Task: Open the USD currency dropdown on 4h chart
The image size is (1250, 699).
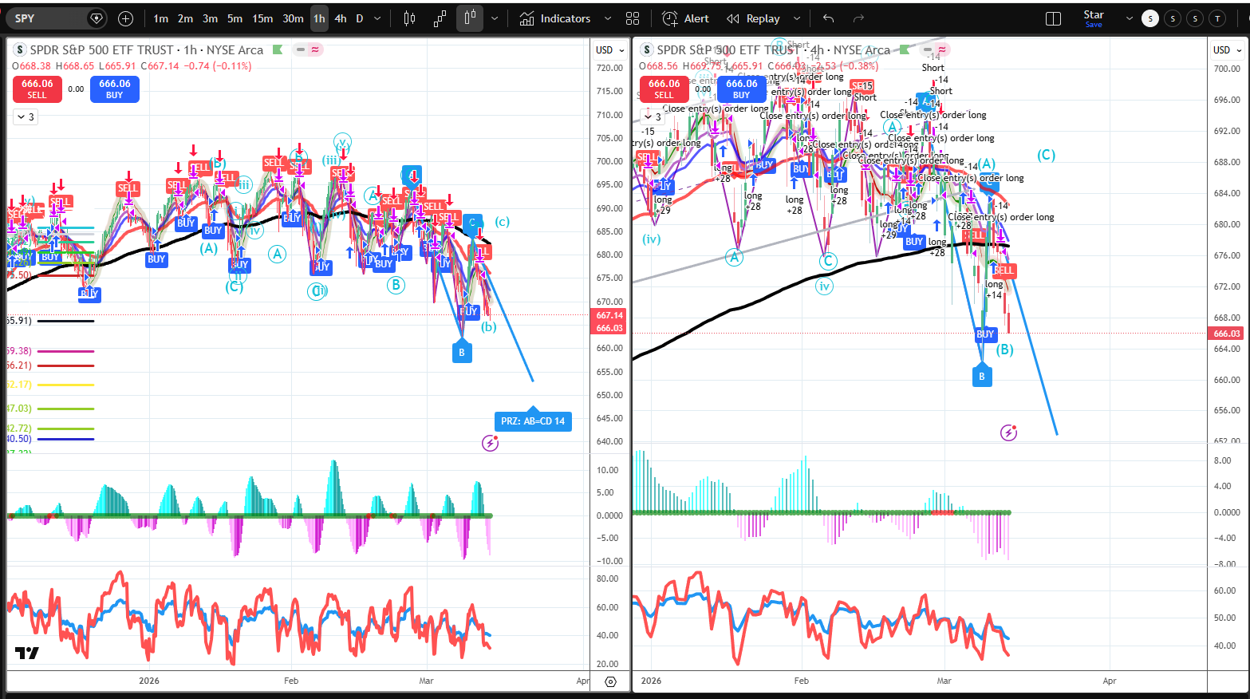Action: pyautogui.click(x=1228, y=49)
